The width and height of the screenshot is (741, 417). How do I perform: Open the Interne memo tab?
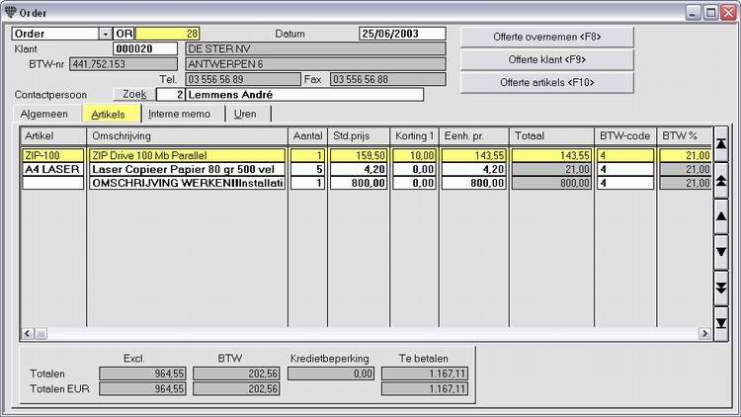[x=179, y=114]
